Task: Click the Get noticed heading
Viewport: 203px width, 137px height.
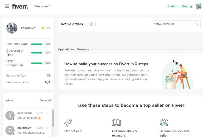Action: (x=73, y=131)
